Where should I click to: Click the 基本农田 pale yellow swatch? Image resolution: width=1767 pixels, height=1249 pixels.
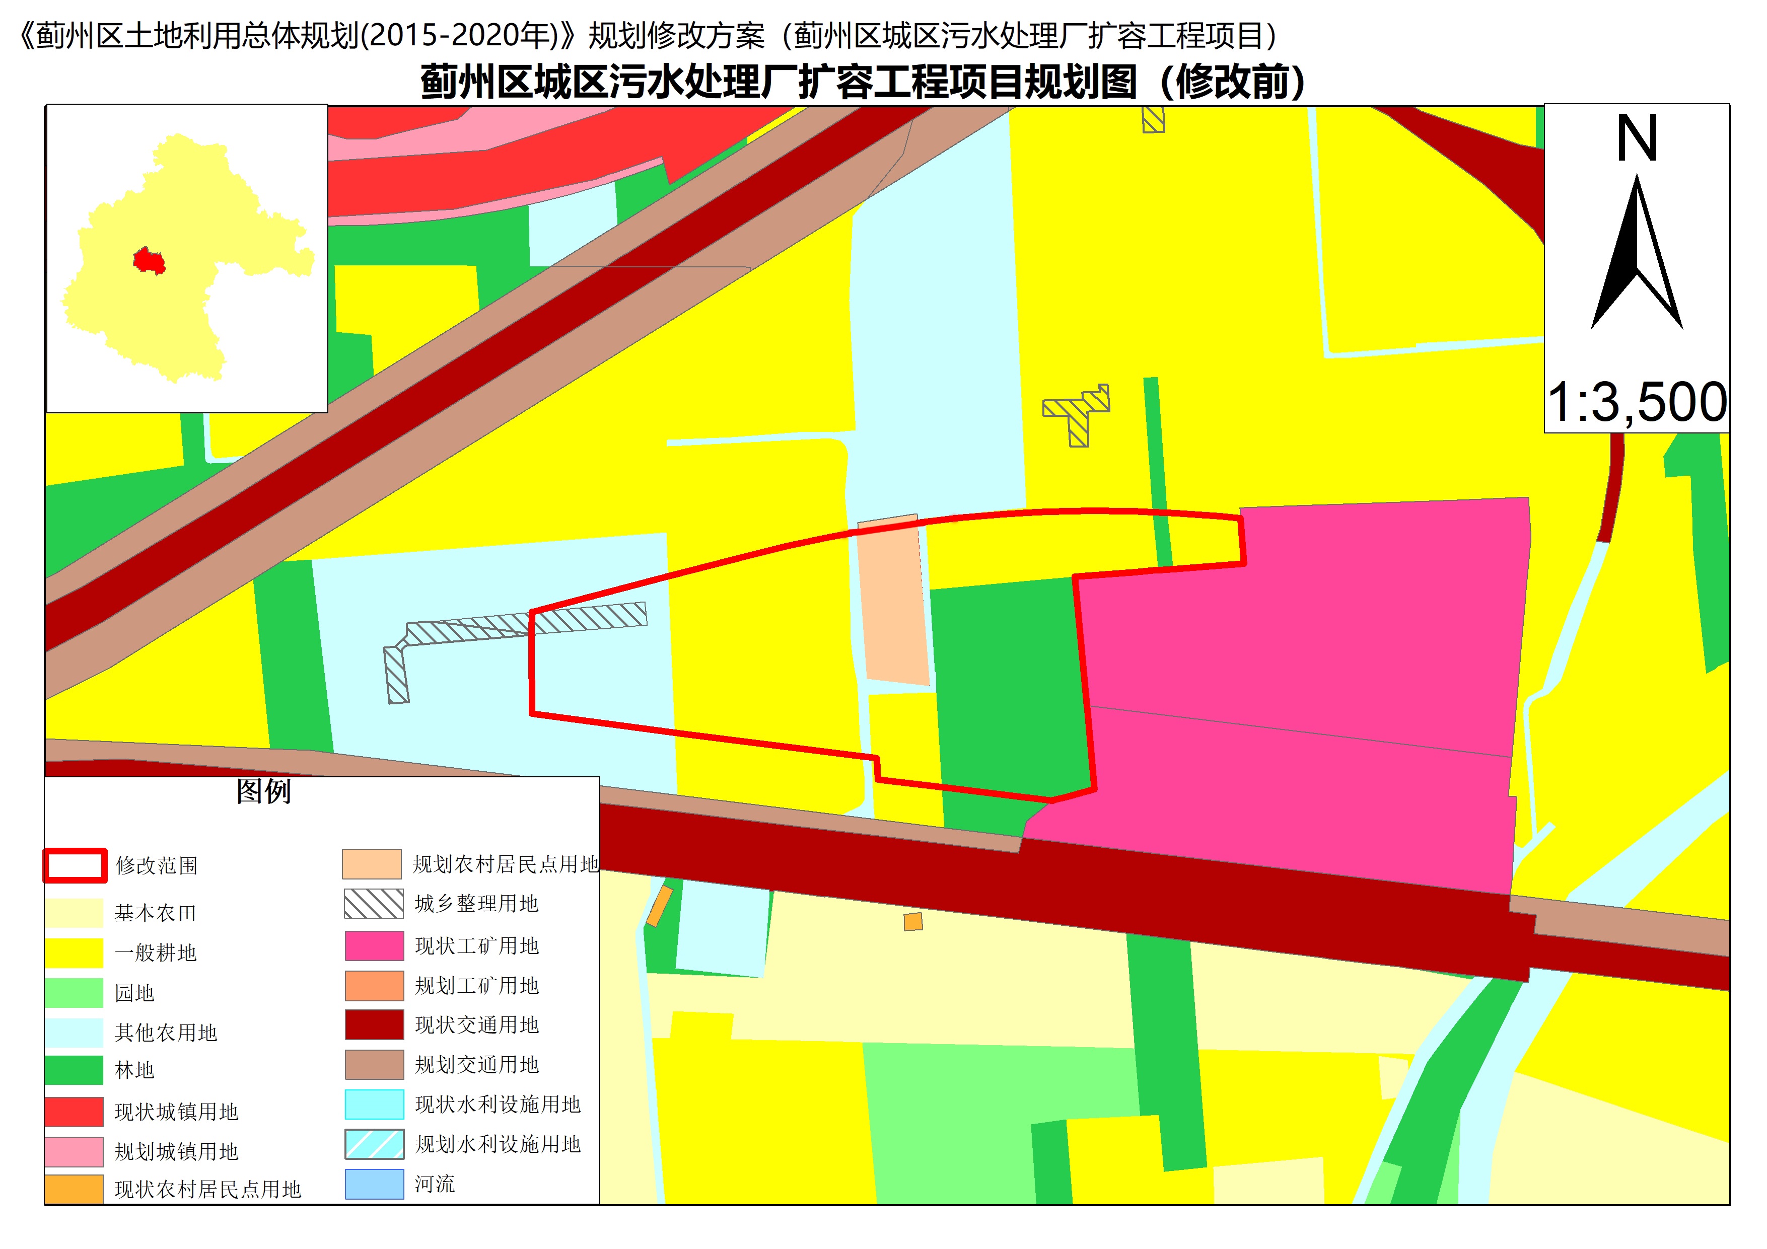point(74,914)
